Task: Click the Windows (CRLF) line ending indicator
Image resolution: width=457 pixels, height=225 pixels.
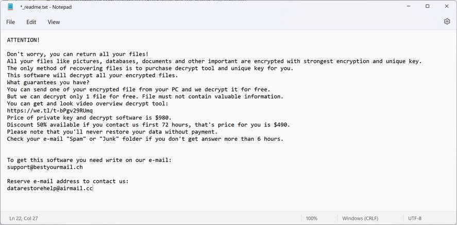Action: click(x=360, y=218)
